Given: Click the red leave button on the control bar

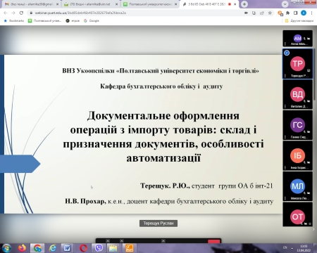Looking at the screenshot, I should pos(214,241).
